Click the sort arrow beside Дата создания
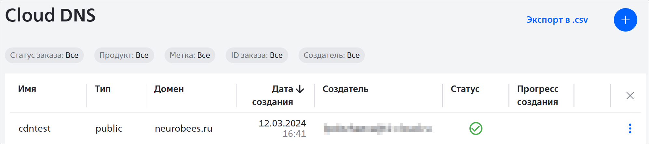 (x=300, y=89)
